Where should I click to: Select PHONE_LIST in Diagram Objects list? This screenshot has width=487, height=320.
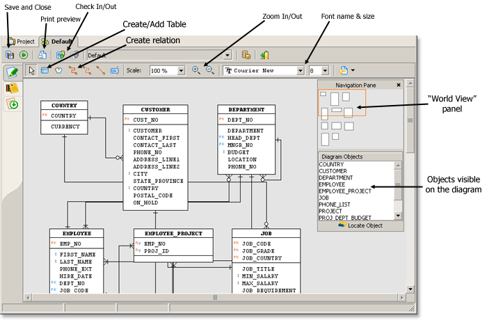335,205
